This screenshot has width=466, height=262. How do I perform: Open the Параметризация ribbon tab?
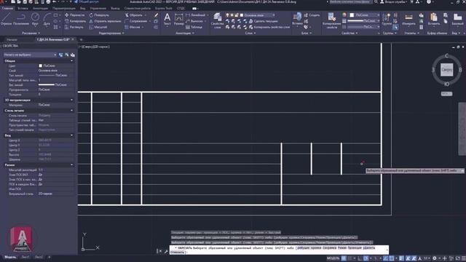(x=64, y=8)
